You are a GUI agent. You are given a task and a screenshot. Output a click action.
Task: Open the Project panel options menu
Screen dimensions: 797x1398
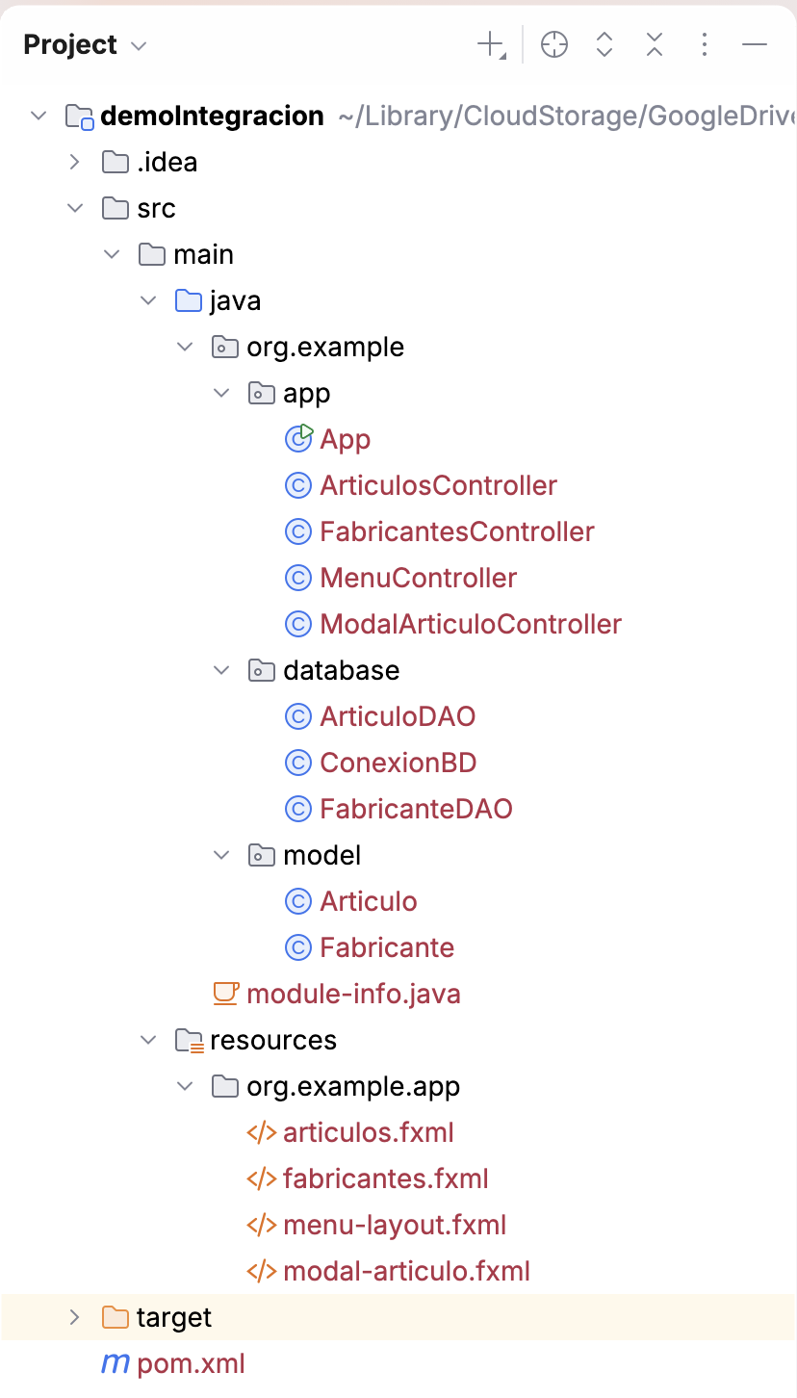tap(705, 44)
